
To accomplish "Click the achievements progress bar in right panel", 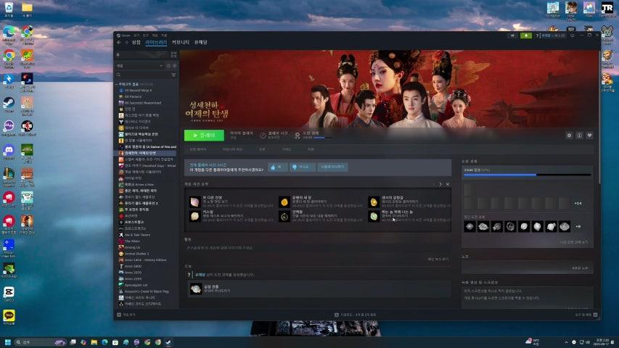I will (x=527, y=175).
